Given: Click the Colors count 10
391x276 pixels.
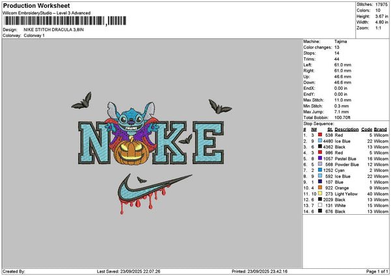Looking at the screenshot, I should (378, 10).
